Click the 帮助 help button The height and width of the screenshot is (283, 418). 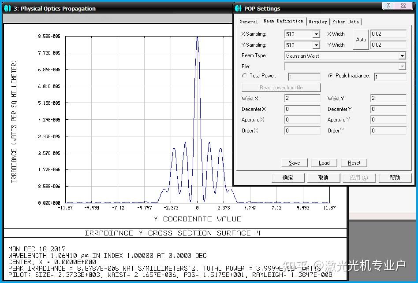point(395,178)
